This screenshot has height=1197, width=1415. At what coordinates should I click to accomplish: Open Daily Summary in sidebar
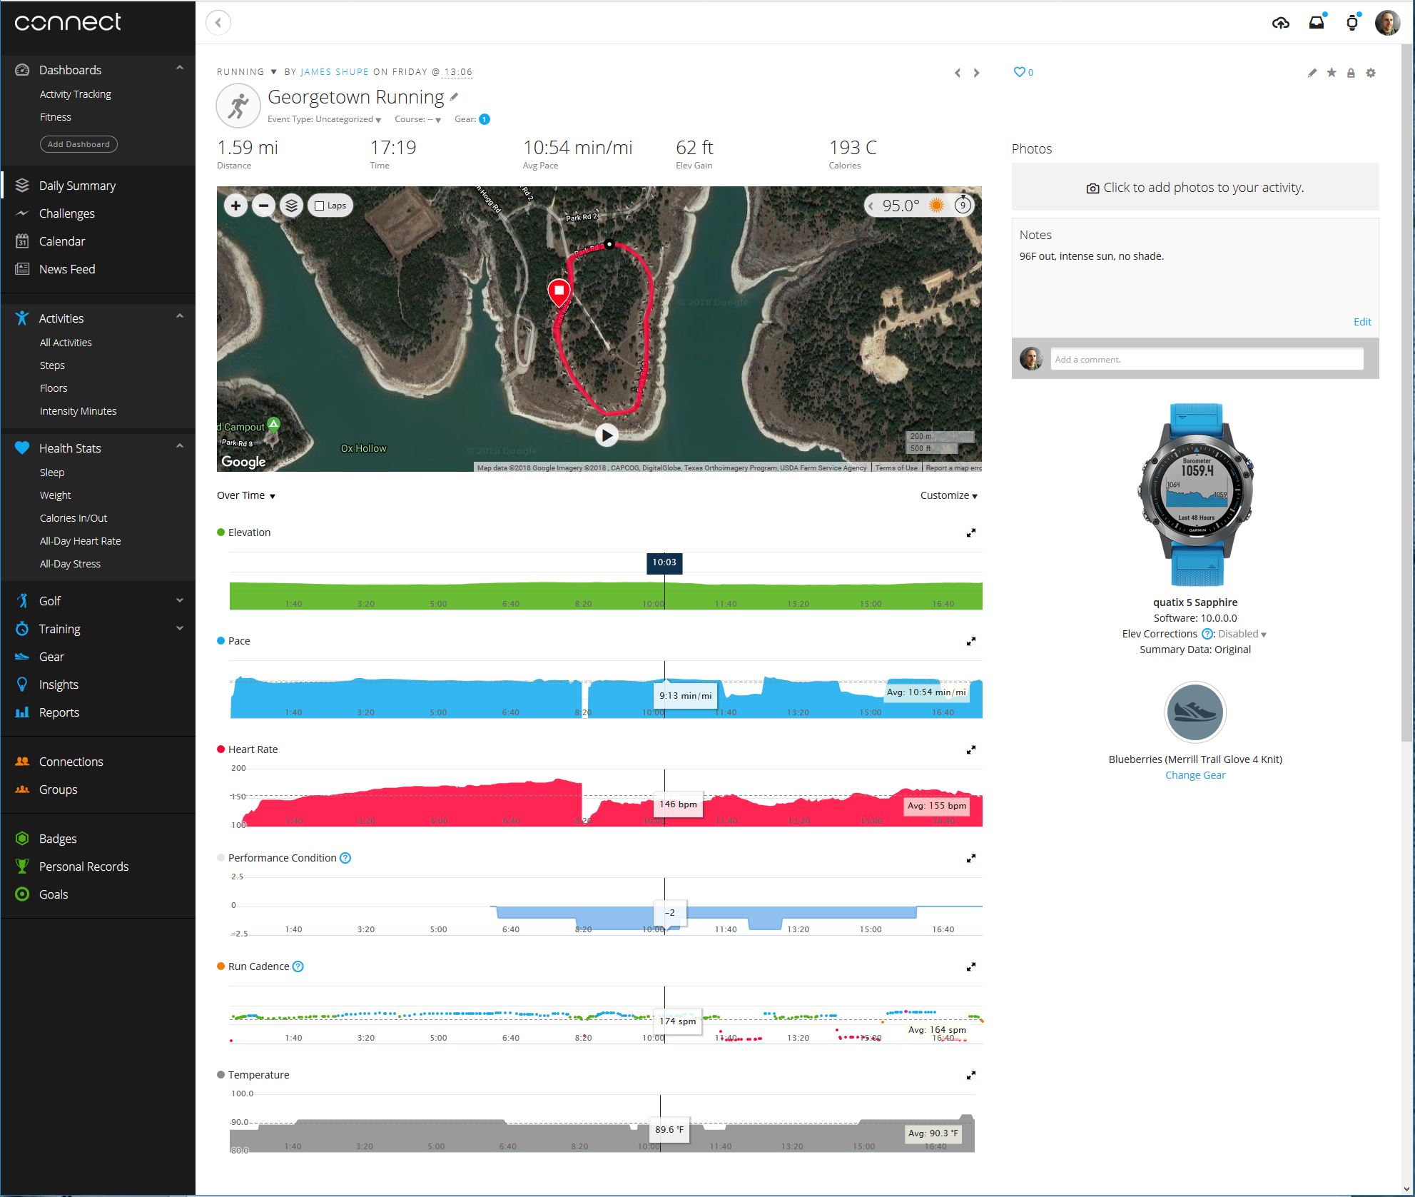pos(77,186)
